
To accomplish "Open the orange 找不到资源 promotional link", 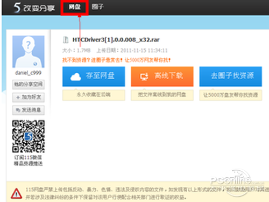I will coord(116,60).
